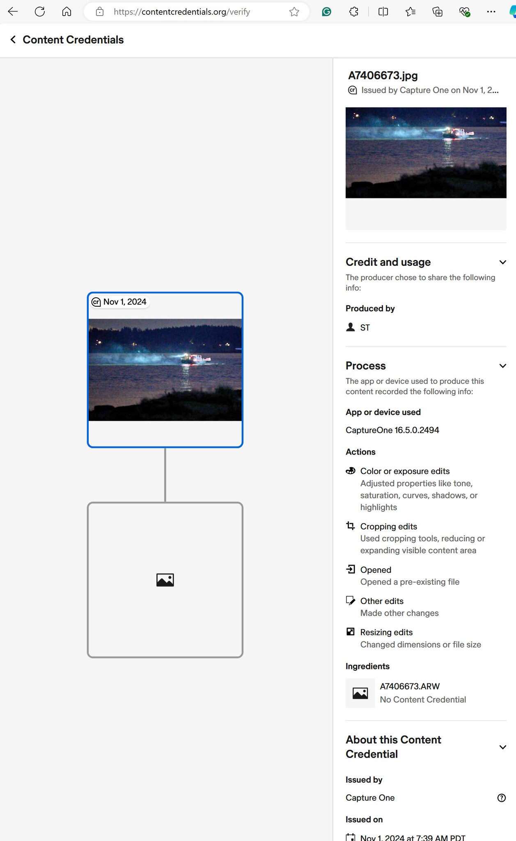Click the calendar icon near issue date
This screenshot has height=841, width=516.
(x=350, y=837)
